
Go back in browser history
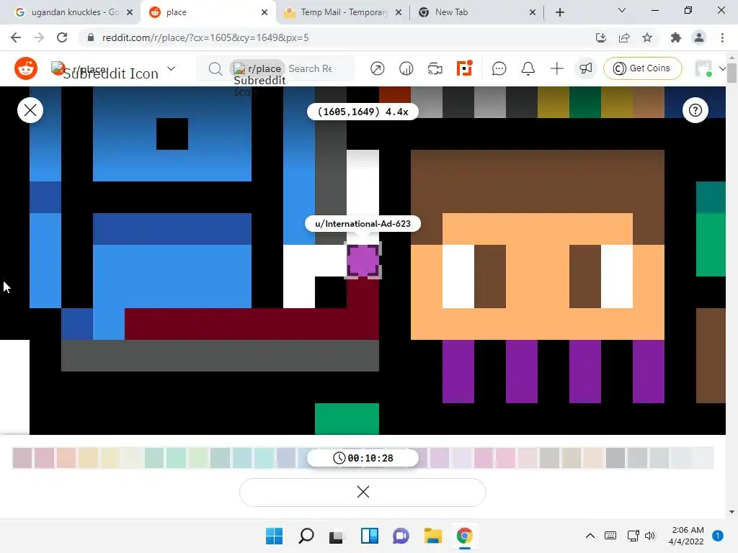click(16, 37)
